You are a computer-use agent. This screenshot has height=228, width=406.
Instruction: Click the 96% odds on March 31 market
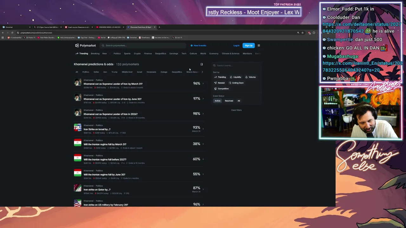tap(197, 84)
